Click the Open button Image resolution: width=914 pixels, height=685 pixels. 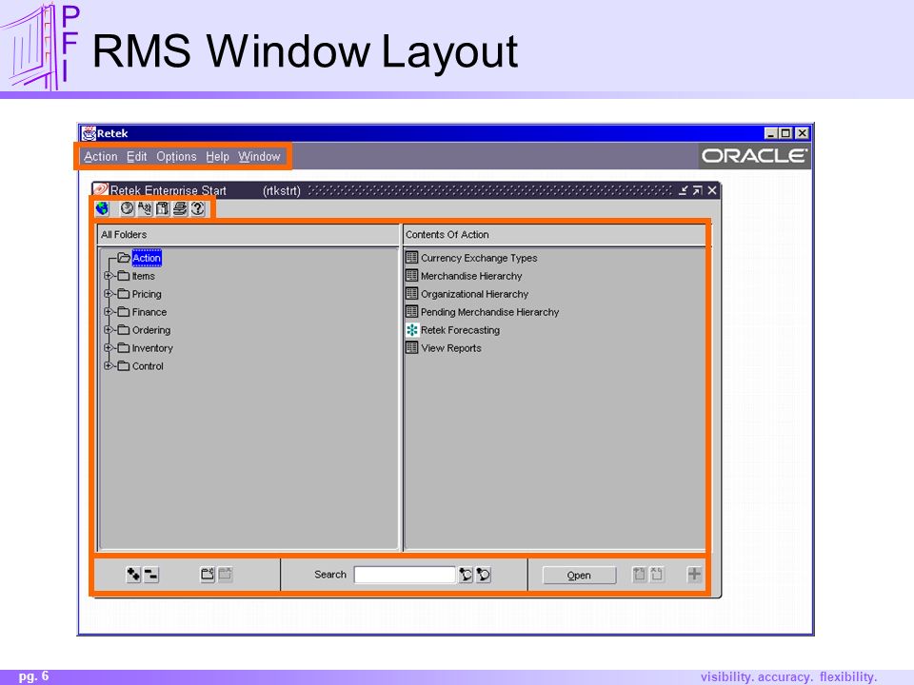tap(579, 575)
